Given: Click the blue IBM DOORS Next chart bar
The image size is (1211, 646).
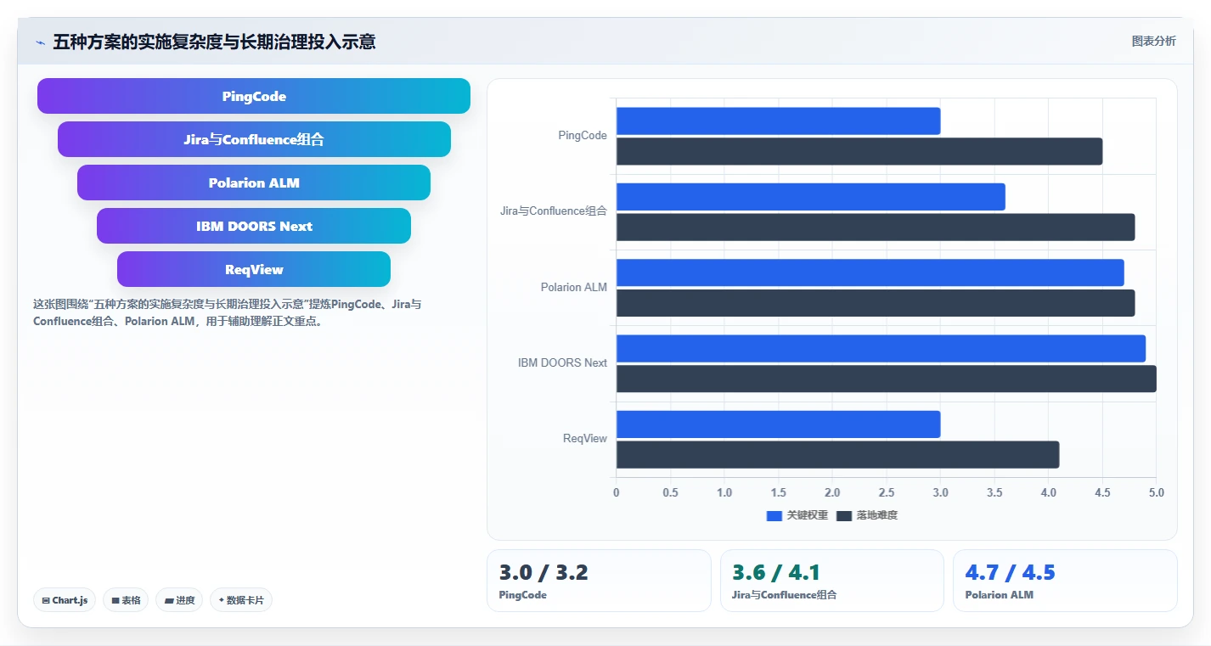Looking at the screenshot, I should pos(881,349).
